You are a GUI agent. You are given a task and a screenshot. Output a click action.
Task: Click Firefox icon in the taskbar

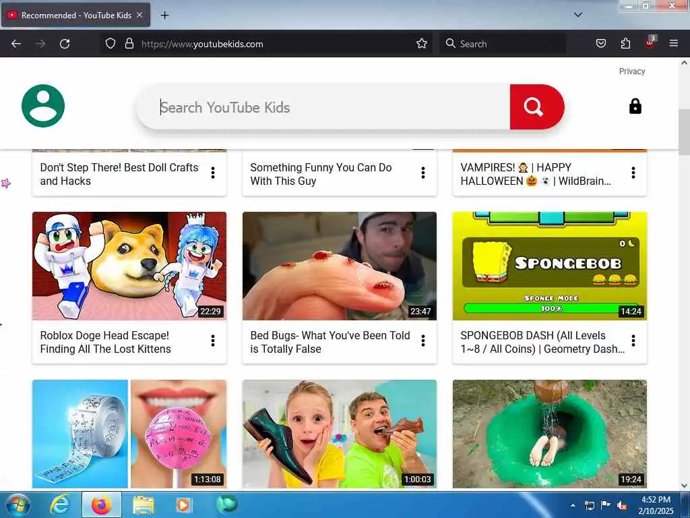[x=101, y=505]
